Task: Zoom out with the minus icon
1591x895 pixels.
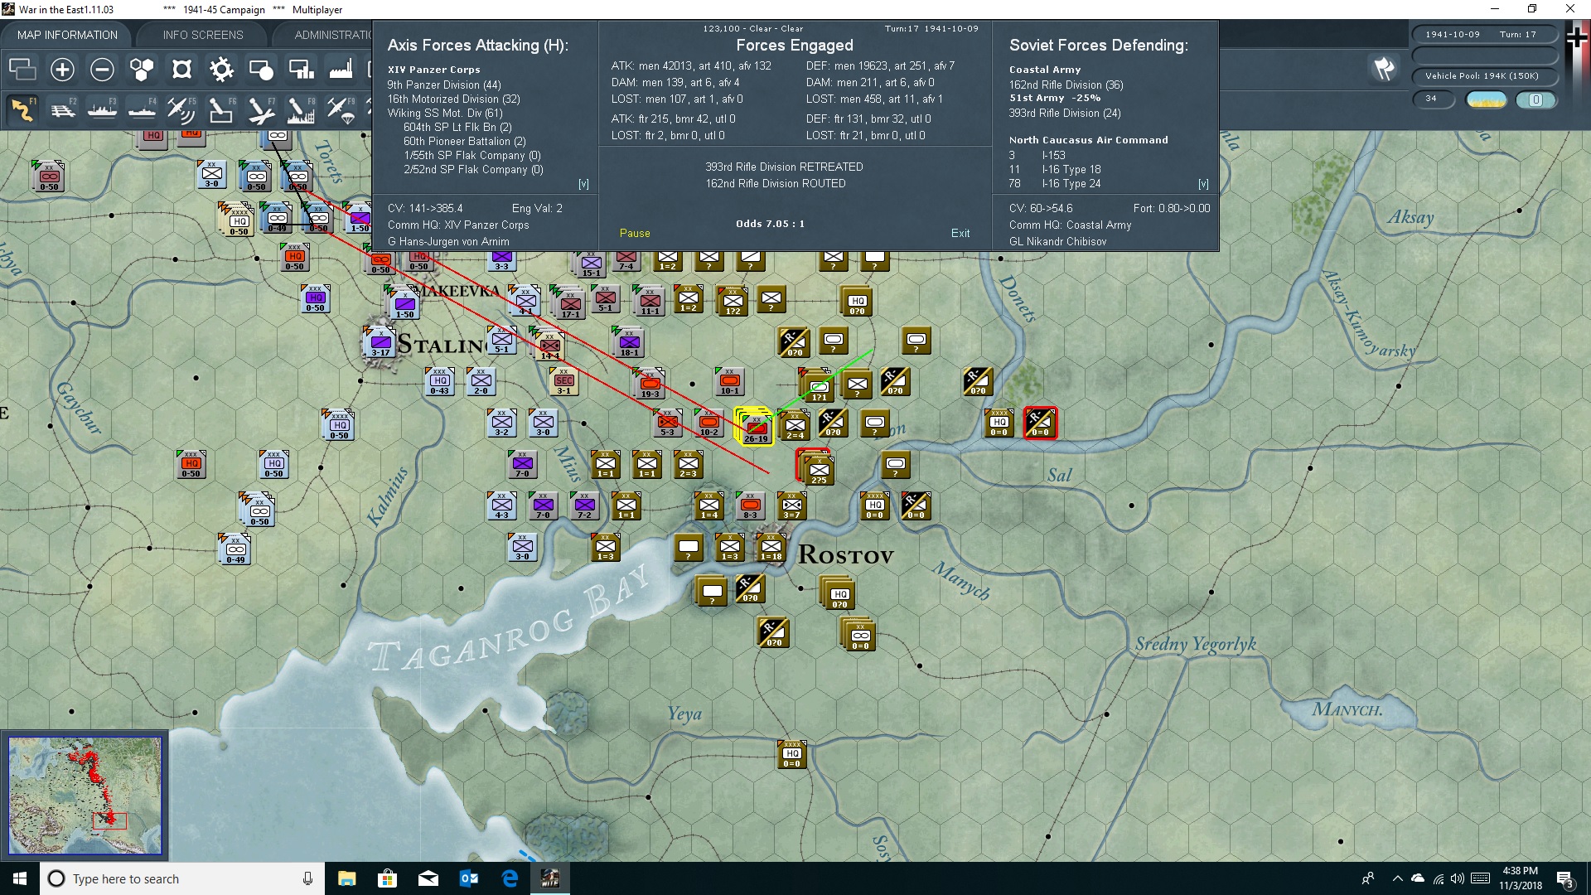Action: coord(102,70)
